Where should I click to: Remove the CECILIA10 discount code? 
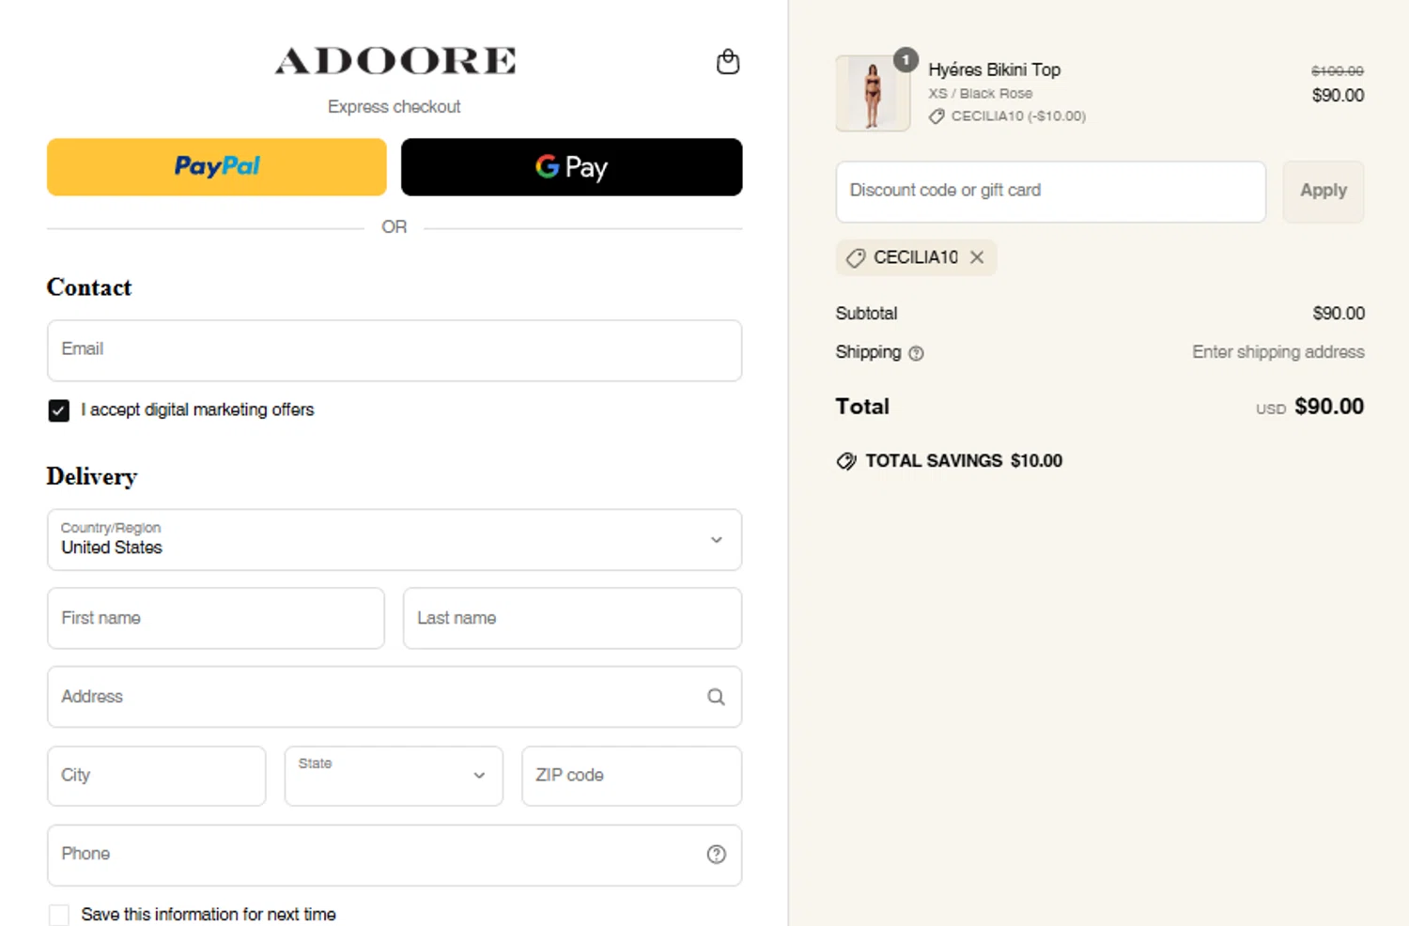point(977,257)
